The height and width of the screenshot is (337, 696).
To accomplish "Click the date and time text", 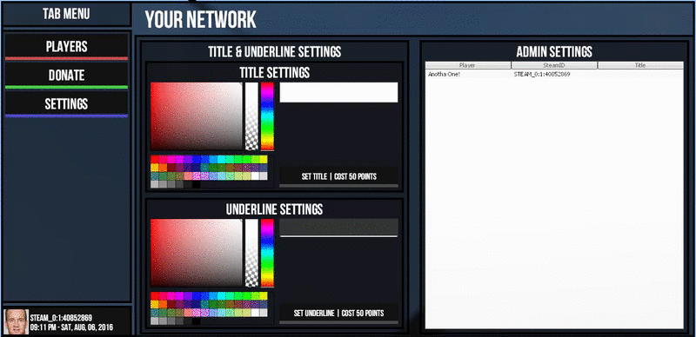I will pos(71,328).
